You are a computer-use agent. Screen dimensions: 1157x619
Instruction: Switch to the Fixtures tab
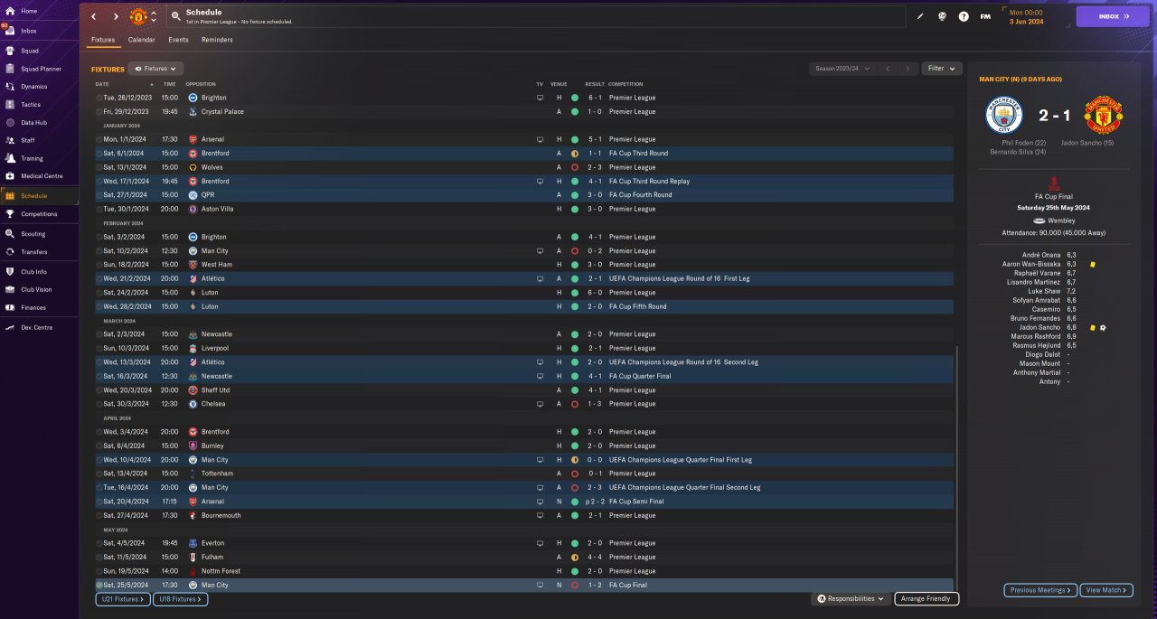coord(103,40)
